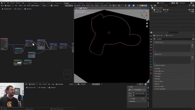The height and width of the screenshot is (110, 195).
Task: Open the Render menu
Action: pyautogui.click(x=12, y=3)
